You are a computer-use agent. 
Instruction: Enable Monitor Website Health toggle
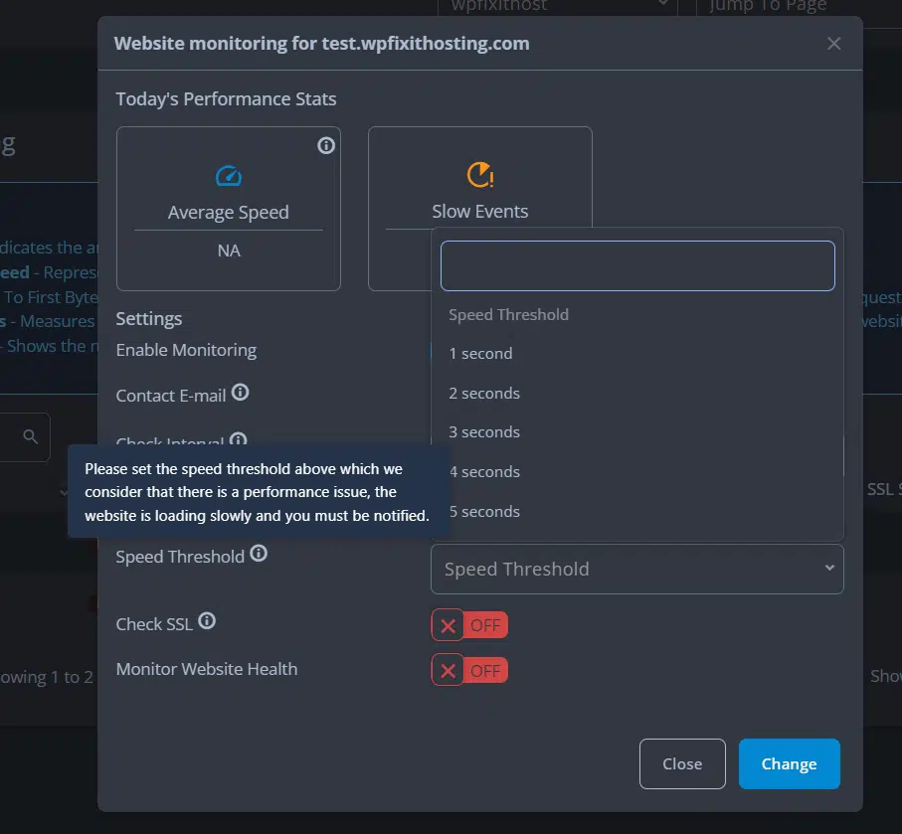coord(469,671)
